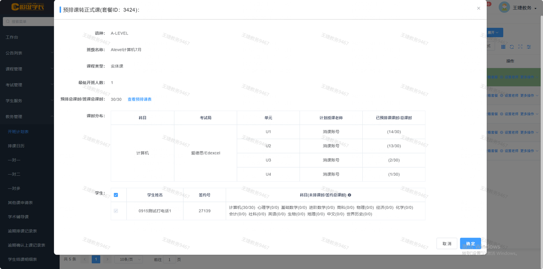Toggle checkbox for student 0915测试打电话1

[x=116, y=211]
